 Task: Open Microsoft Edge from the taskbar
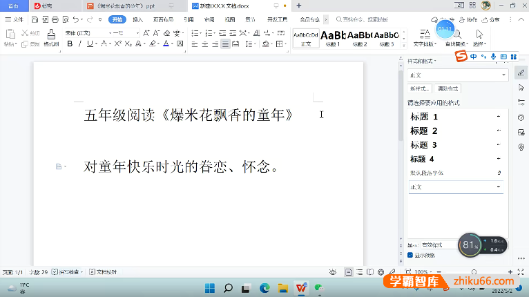[x=264, y=288]
